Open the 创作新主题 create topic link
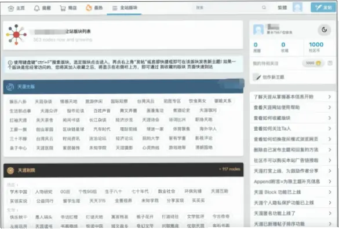This screenshot has width=339, height=229. click(274, 77)
